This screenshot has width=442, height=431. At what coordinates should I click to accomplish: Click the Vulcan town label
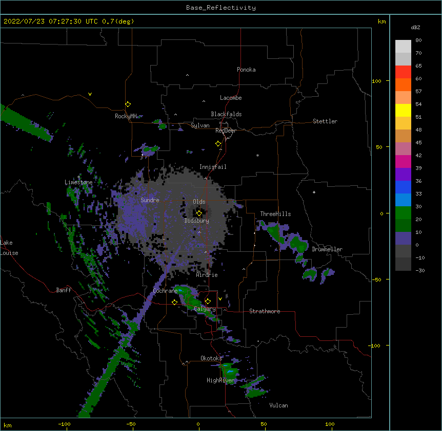(x=279, y=405)
